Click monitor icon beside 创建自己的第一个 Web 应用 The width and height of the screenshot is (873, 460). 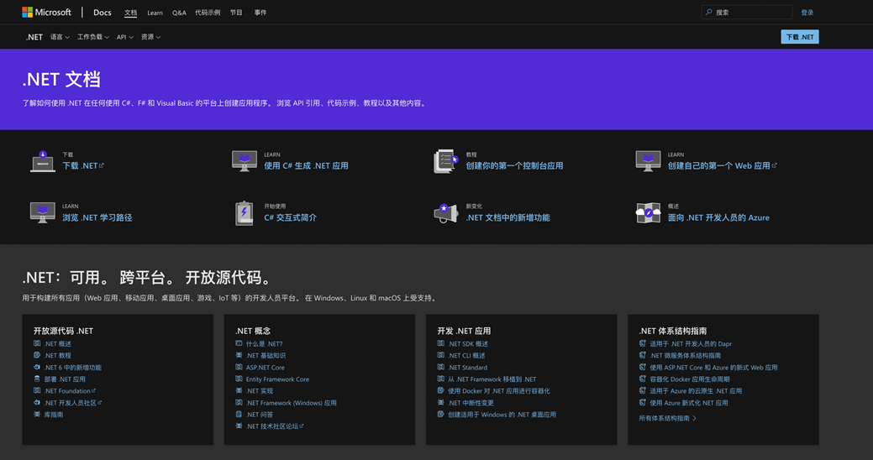click(x=648, y=161)
